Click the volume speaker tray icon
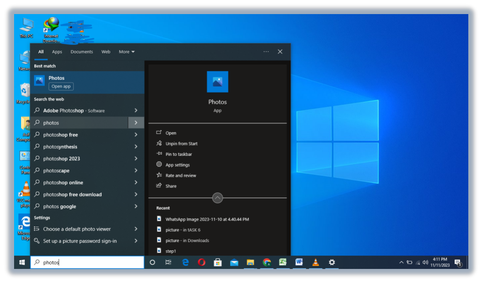This screenshot has height=283, width=482. pyautogui.click(x=426, y=262)
